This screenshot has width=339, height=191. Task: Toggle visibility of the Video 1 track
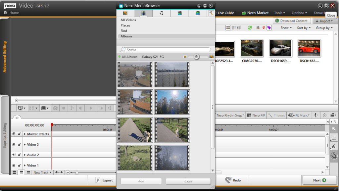point(14,165)
